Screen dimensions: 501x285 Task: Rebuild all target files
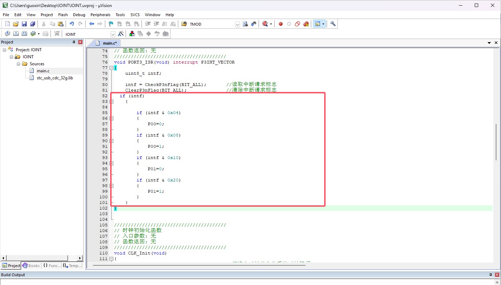[24, 34]
